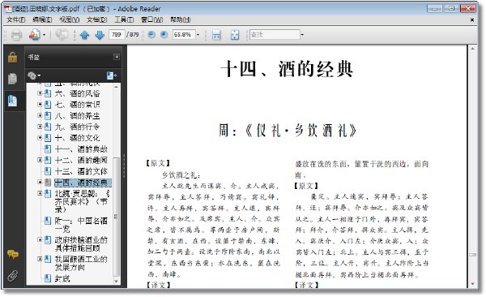
Task: Select the 十一、酒的典故 bookmark
Action: click(x=81, y=148)
